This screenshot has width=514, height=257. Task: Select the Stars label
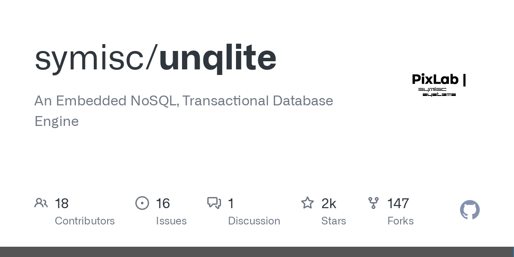[x=334, y=221]
